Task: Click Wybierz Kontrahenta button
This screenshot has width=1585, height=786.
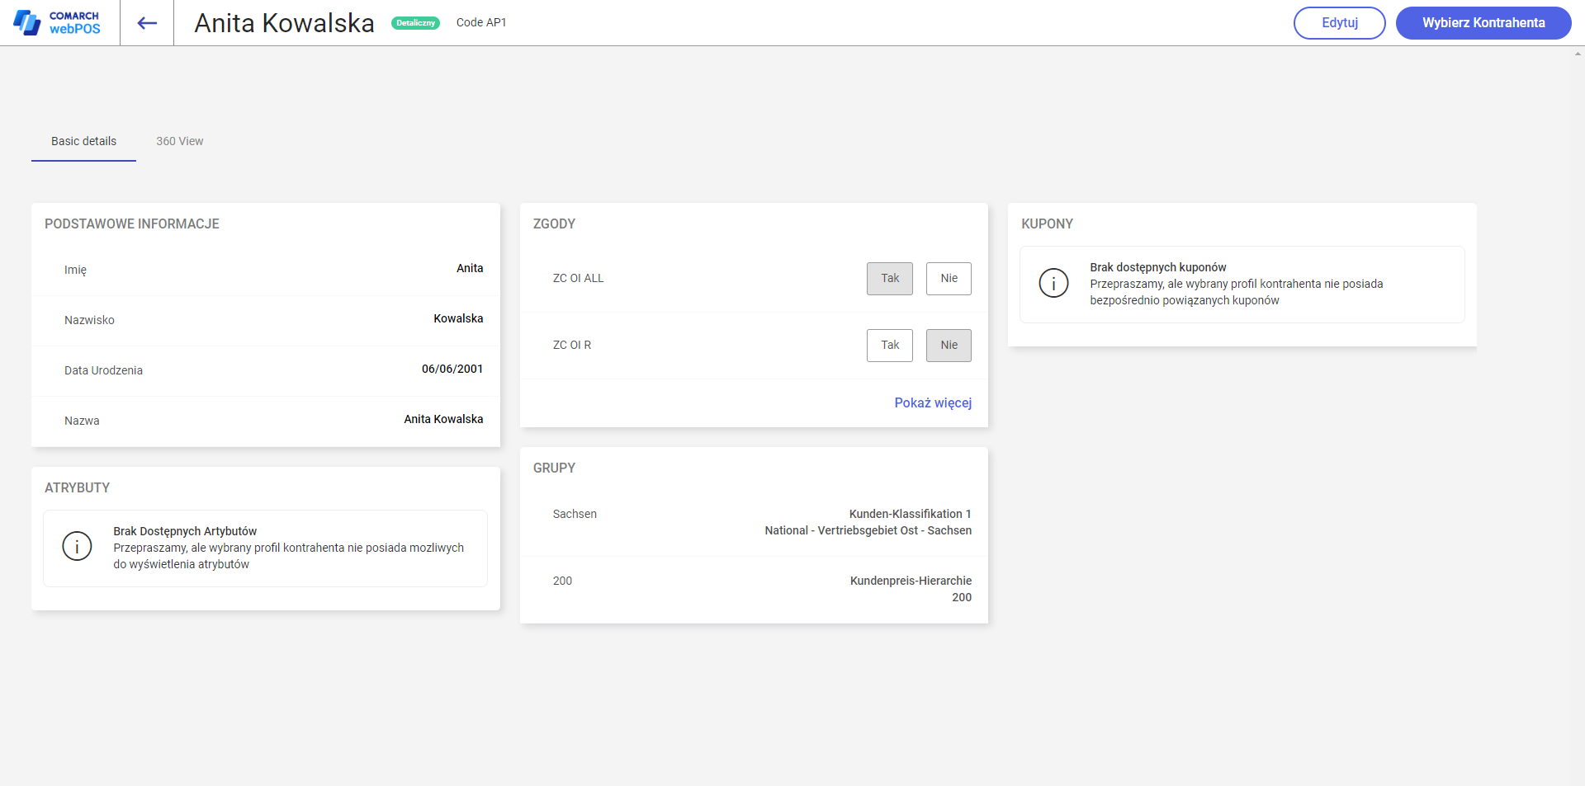Action: pyautogui.click(x=1483, y=23)
